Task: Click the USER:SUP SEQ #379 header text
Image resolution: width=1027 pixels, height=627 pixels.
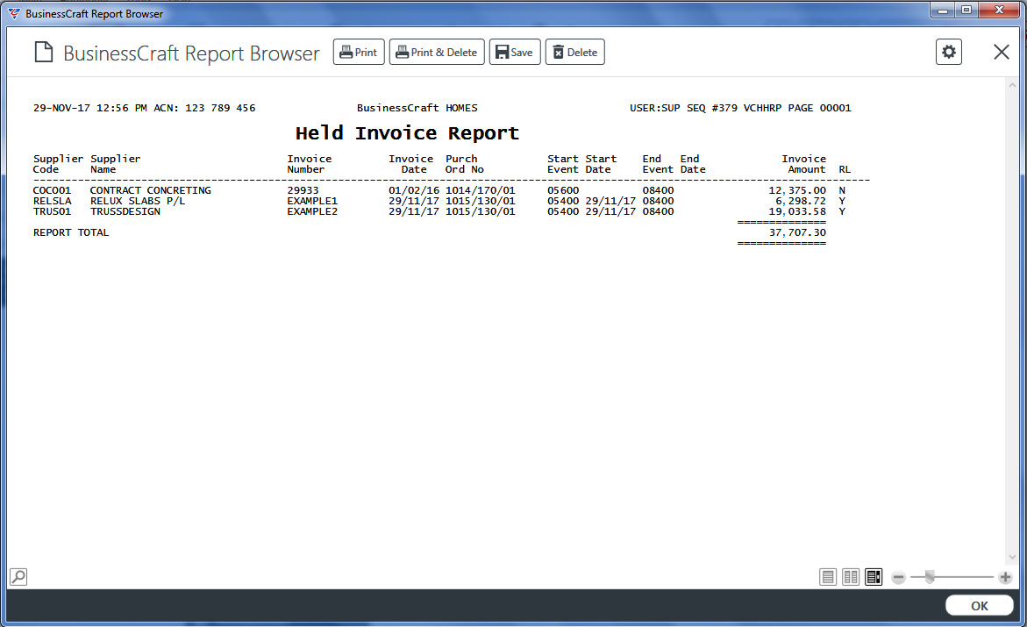Action: tap(683, 108)
